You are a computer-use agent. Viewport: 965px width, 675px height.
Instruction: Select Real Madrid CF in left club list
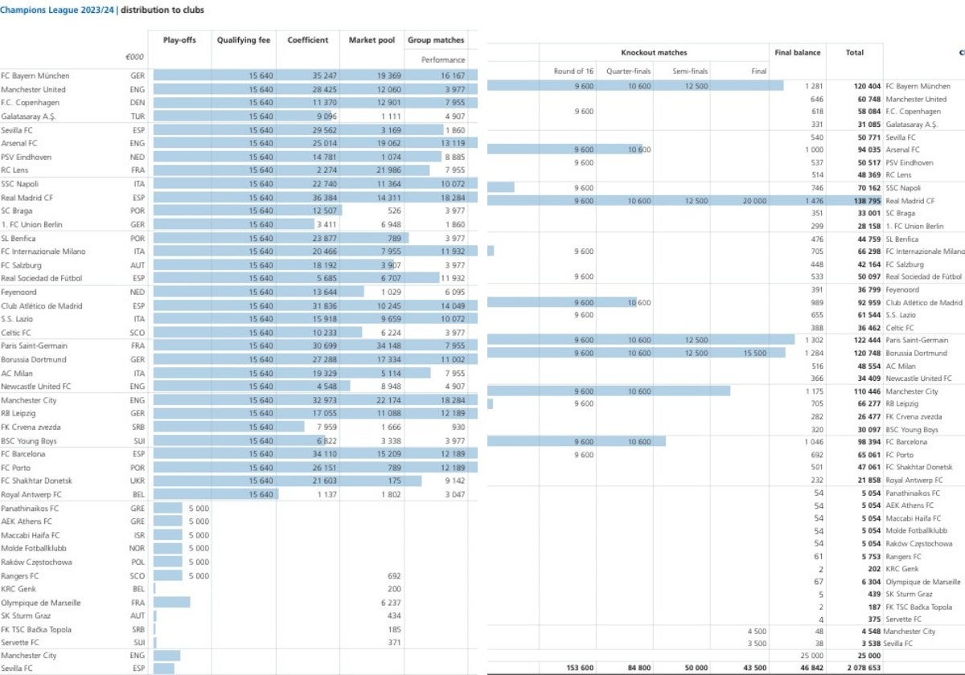tap(26, 198)
